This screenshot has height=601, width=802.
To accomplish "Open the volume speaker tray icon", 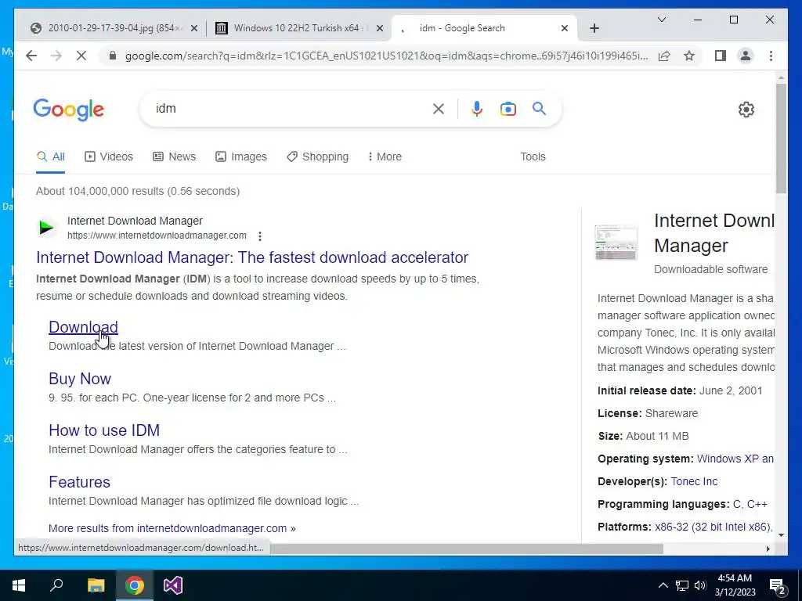I will tap(700, 585).
